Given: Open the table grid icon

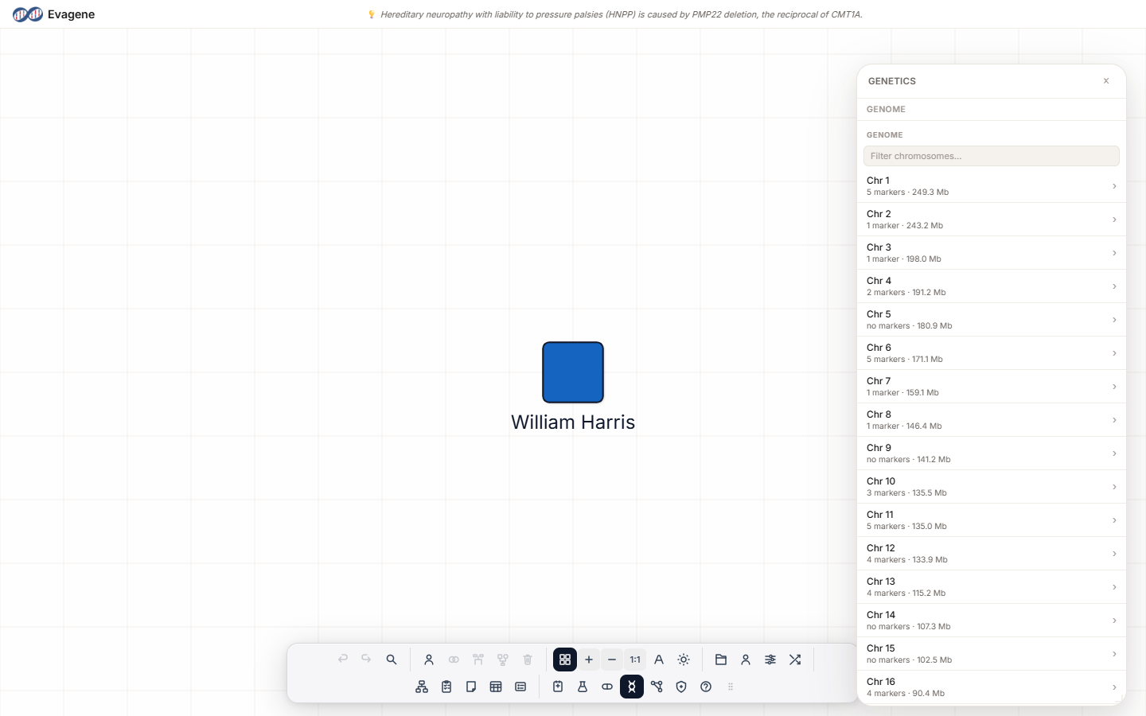Looking at the screenshot, I should point(496,687).
